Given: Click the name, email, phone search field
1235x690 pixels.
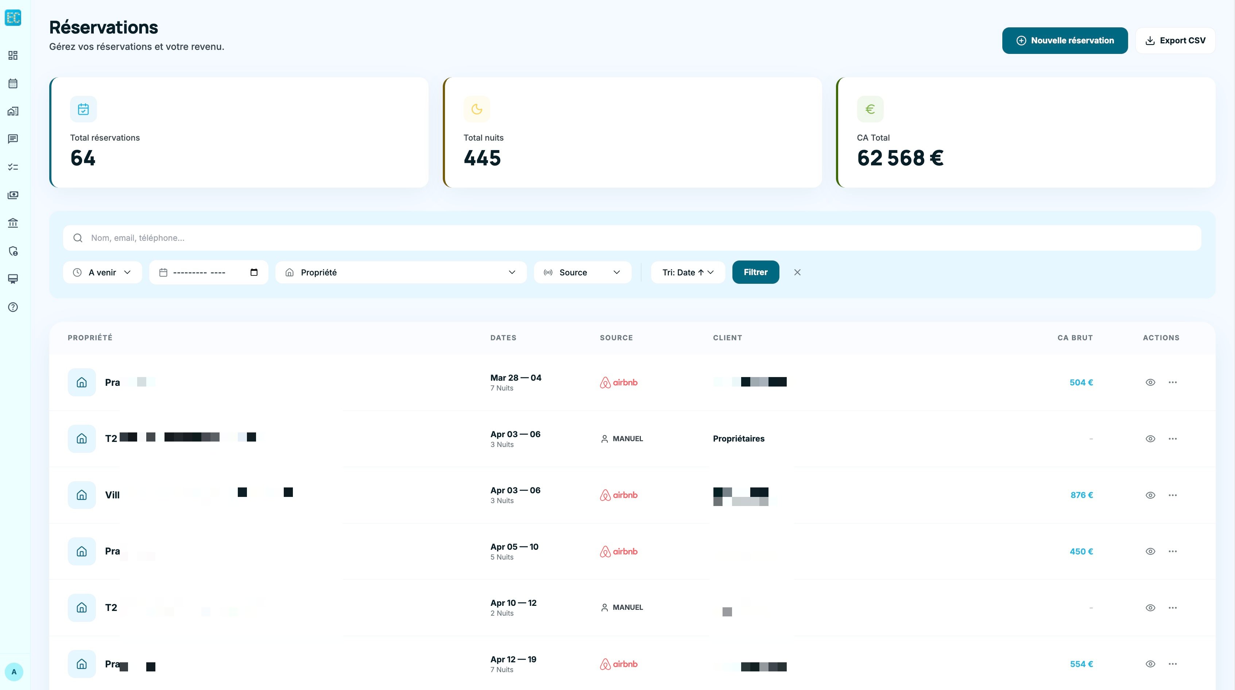Looking at the screenshot, I should 632,238.
